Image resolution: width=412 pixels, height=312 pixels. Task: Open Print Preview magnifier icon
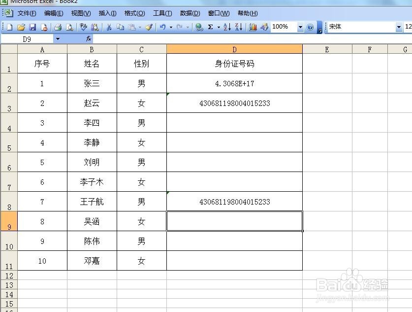click(69, 27)
